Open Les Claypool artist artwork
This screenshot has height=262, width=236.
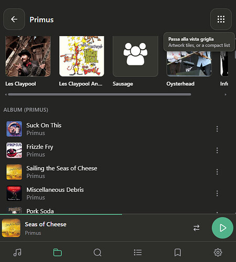[28, 56]
